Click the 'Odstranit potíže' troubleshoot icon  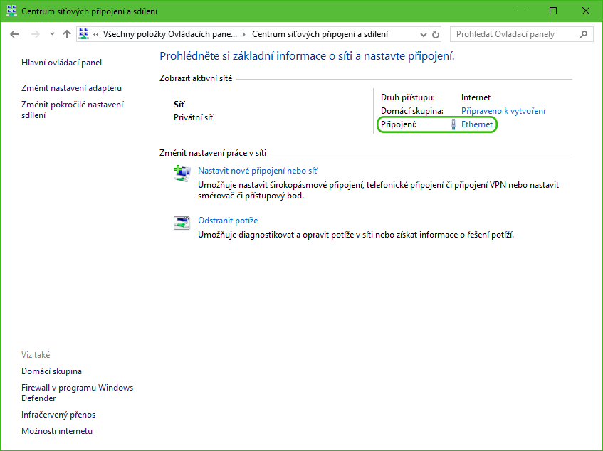182,223
